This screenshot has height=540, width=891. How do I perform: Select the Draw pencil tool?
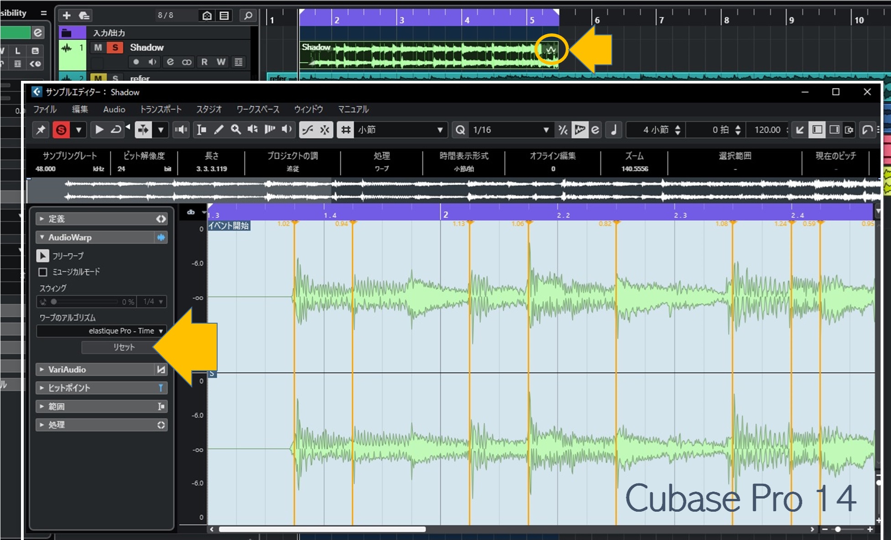pyautogui.click(x=219, y=130)
